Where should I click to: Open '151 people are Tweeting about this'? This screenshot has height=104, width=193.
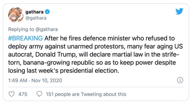(86, 94)
